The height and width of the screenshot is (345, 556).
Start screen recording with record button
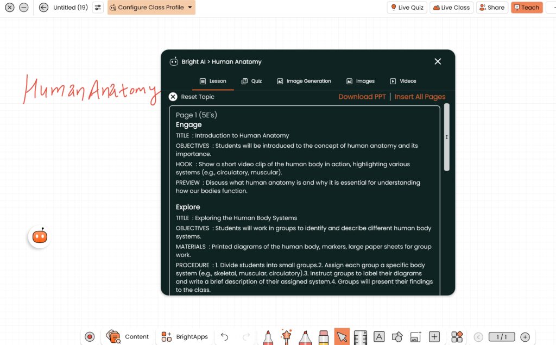click(x=90, y=337)
